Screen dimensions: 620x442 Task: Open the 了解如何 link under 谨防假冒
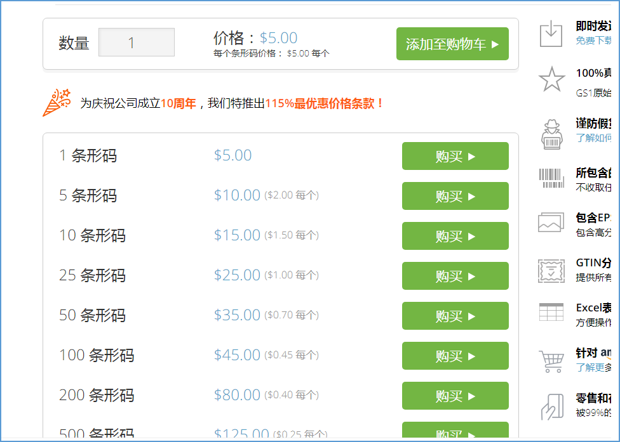(x=593, y=138)
